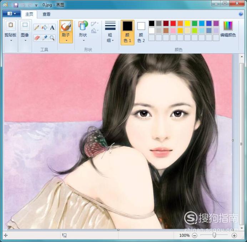Expand the Size dropdown arrow
247x242 pixels.
(x=113, y=41)
